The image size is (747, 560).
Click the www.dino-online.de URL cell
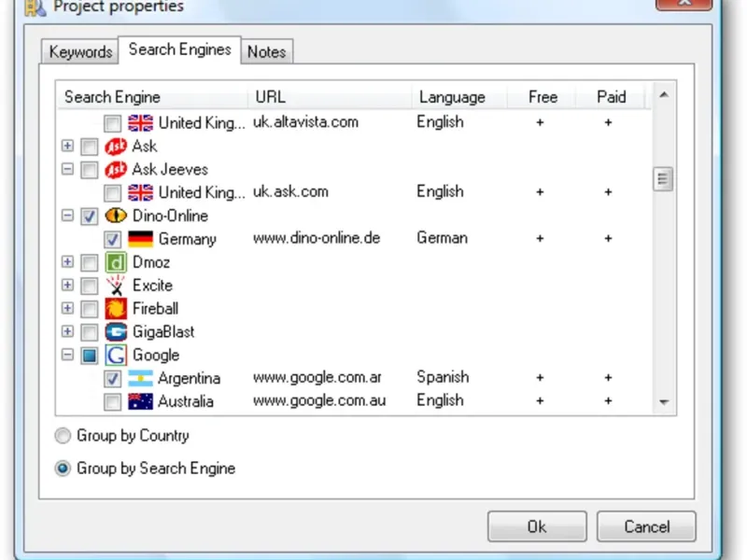[317, 238]
